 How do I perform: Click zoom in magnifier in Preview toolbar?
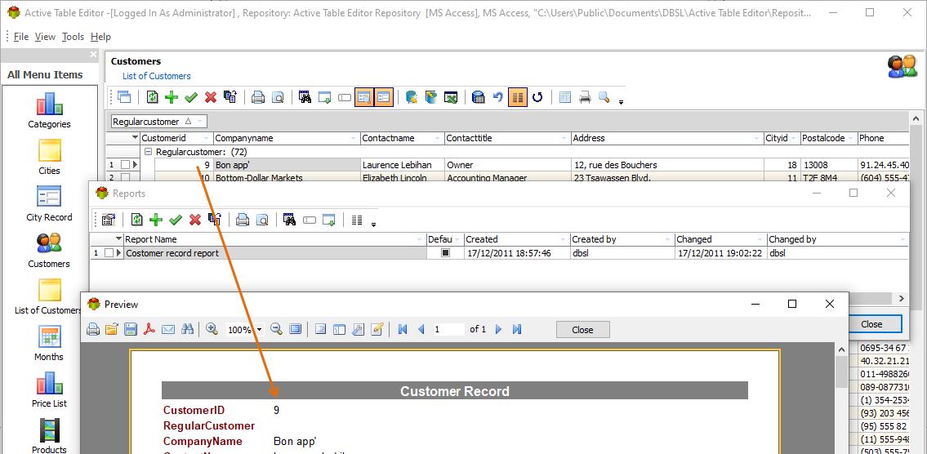[x=212, y=329]
